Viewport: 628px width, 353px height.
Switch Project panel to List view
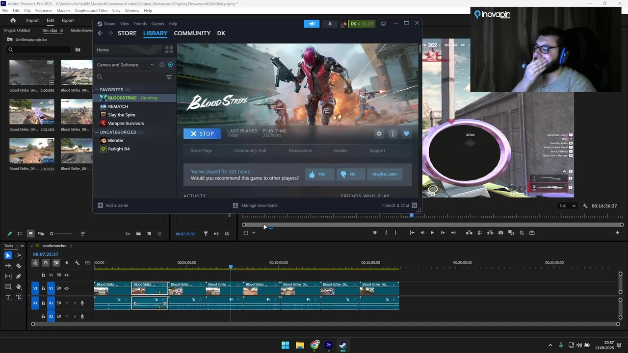[20, 234]
